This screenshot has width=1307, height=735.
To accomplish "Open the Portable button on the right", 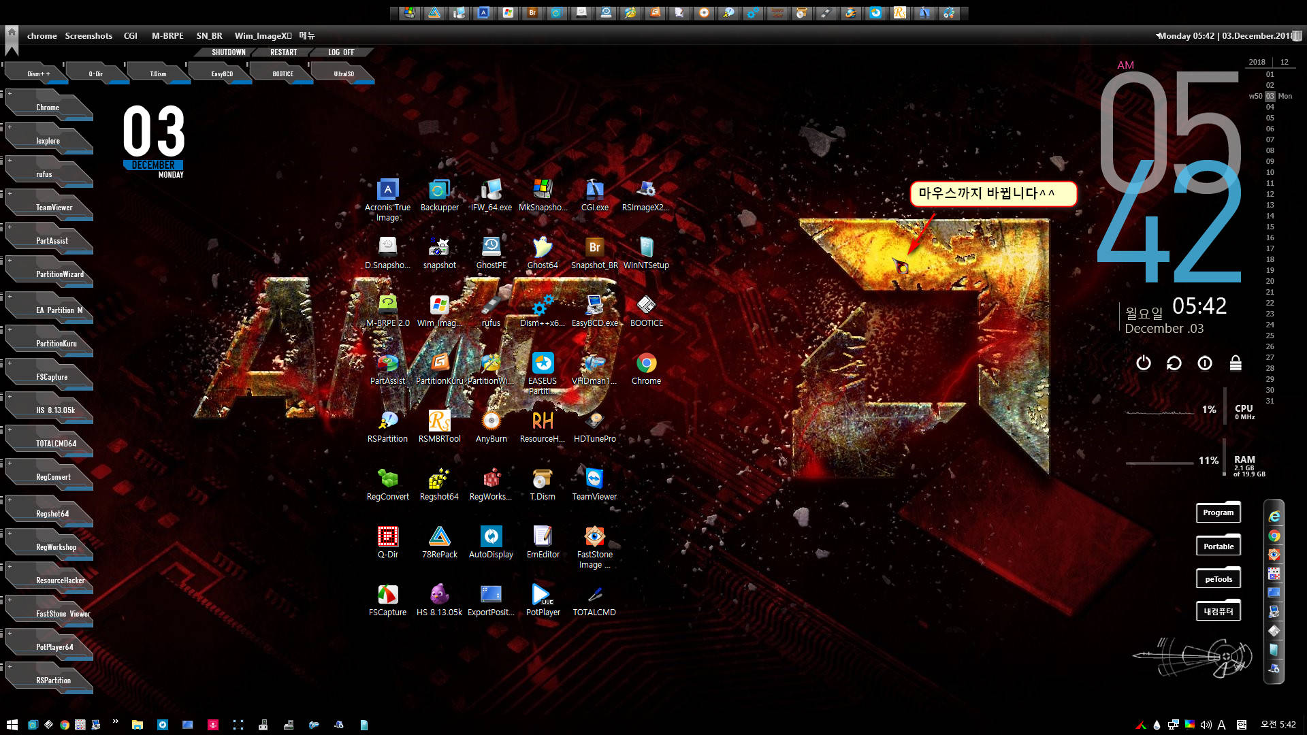I will [1218, 546].
